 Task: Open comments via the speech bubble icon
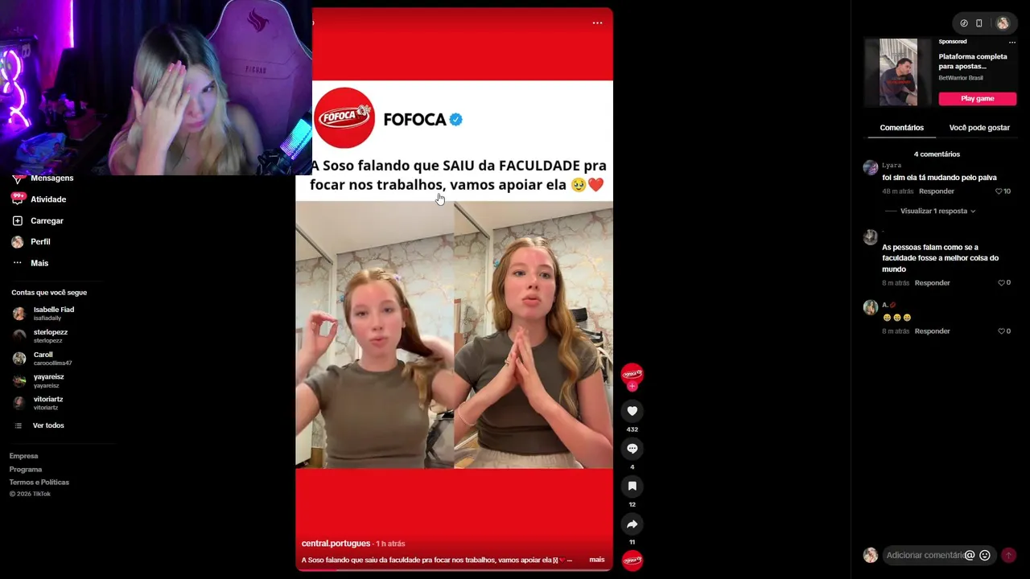(632, 449)
